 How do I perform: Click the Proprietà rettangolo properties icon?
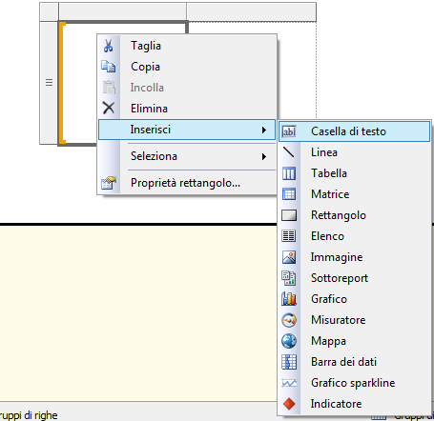[x=109, y=183]
